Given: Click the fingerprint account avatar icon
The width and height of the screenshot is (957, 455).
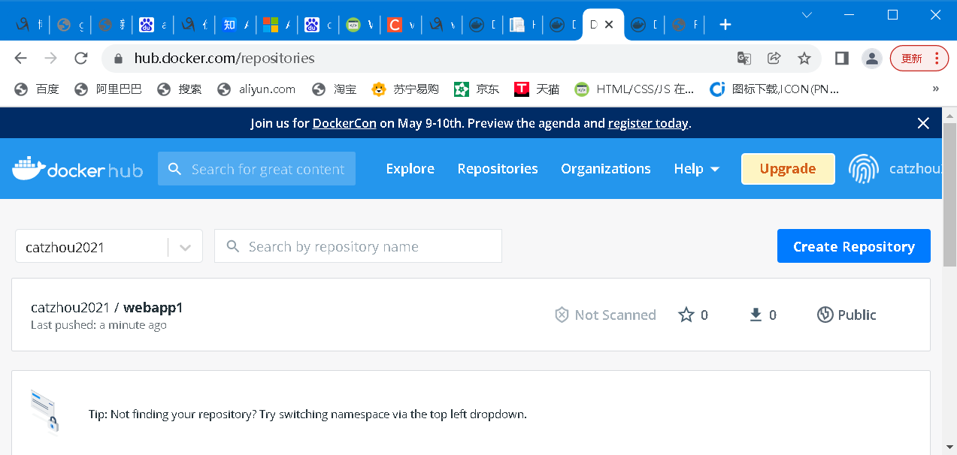Looking at the screenshot, I should (x=863, y=169).
